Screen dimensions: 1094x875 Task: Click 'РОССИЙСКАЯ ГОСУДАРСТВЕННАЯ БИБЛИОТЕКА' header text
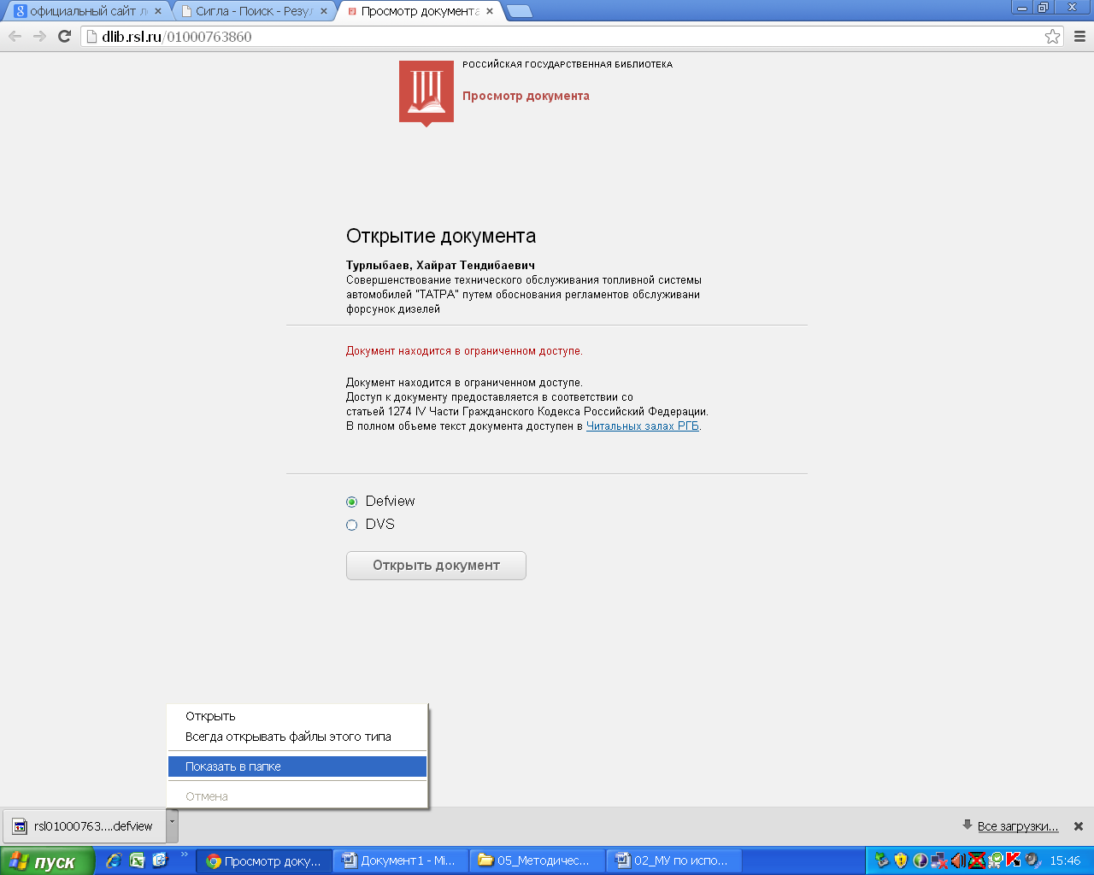tap(568, 65)
